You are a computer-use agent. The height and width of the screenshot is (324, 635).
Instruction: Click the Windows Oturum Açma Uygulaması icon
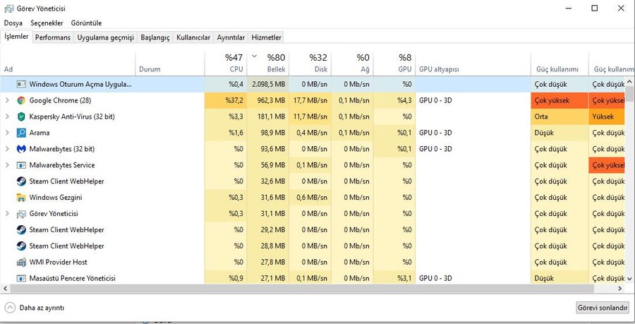[21, 84]
